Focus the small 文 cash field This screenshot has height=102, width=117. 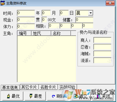44,19
